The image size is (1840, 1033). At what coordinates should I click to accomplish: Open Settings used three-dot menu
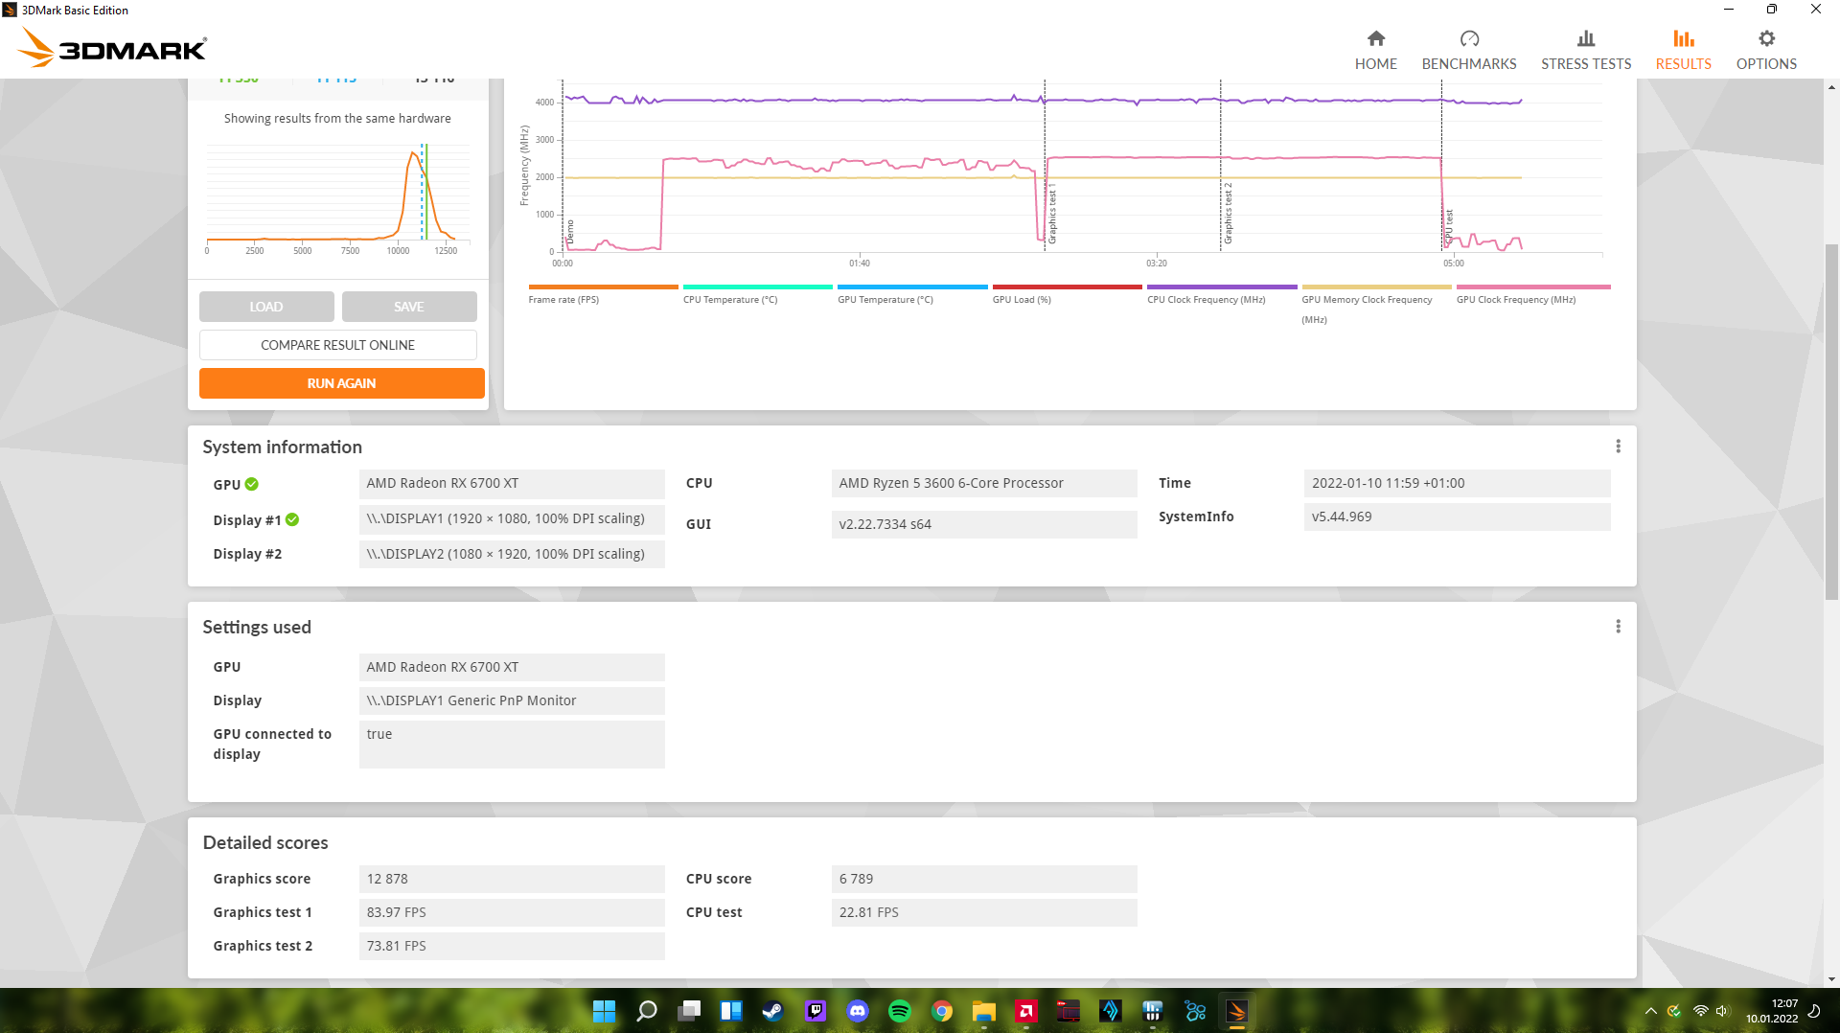1618,627
